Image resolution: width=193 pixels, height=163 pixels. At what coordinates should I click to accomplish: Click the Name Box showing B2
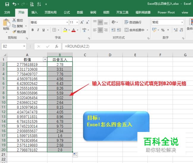(x=12, y=47)
